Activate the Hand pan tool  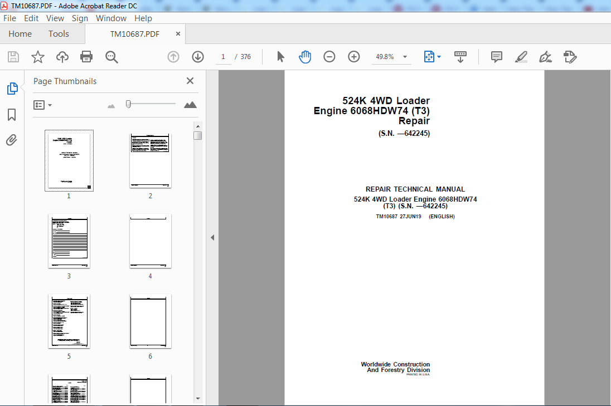point(305,57)
